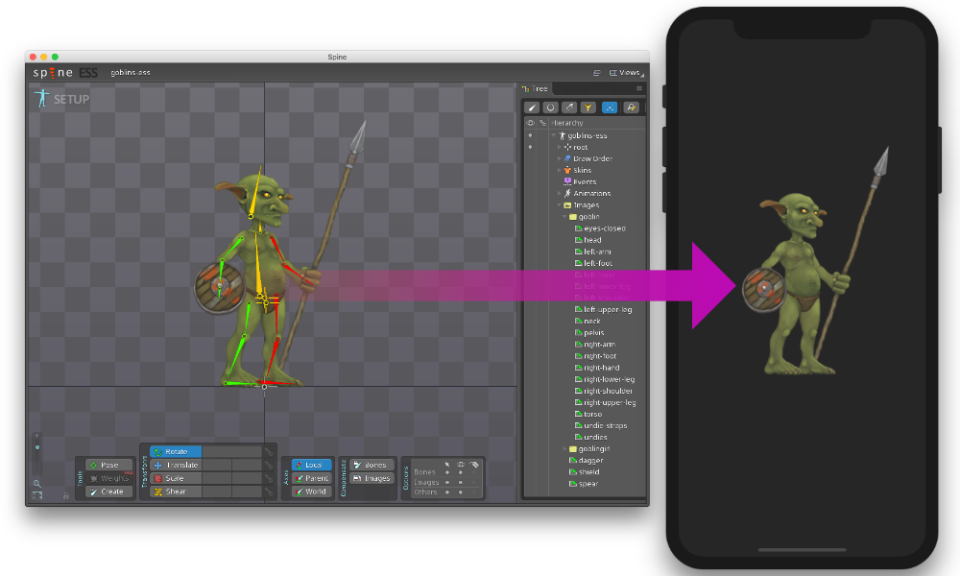
Task: Expand the root node arrow
Action: point(559,147)
